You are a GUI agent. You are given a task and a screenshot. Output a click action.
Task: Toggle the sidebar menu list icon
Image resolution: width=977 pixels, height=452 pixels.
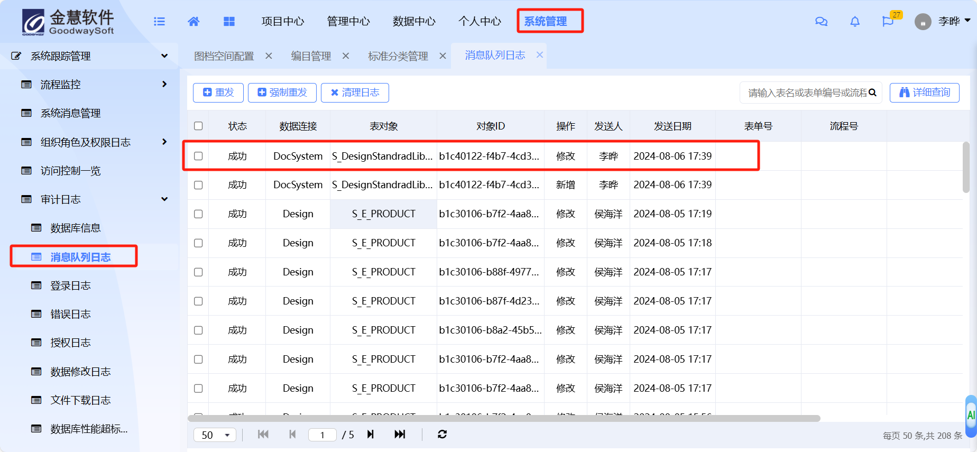(159, 21)
